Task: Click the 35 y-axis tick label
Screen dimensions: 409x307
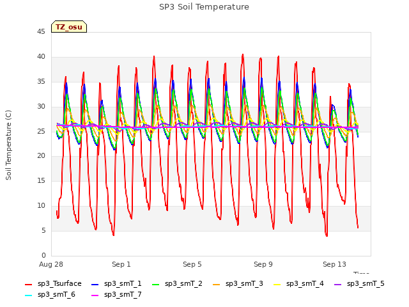Action: coord(41,81)
